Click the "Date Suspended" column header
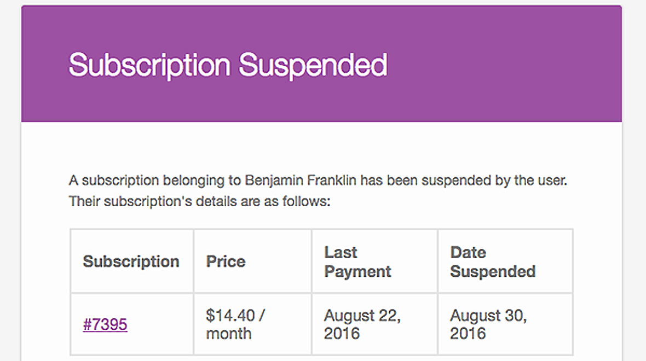646x361 pixels. 493,262
